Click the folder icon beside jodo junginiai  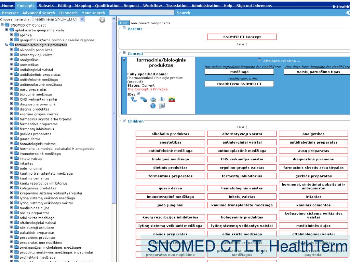[x=16, y=168]
